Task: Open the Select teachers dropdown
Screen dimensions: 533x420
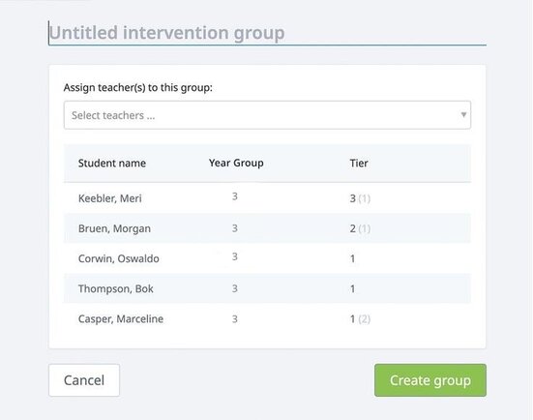Action: (267, 115)
